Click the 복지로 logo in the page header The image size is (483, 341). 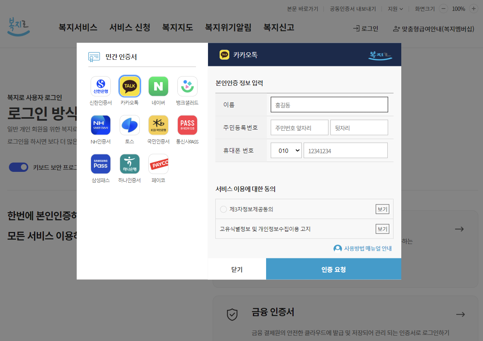pos(19,27)
